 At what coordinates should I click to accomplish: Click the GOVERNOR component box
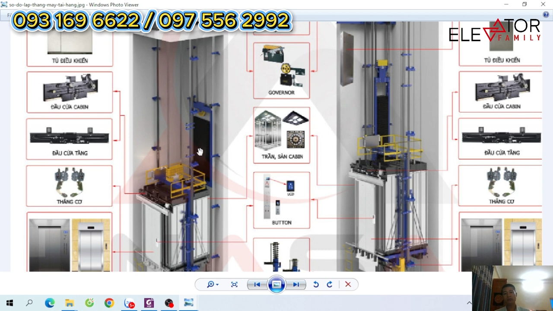281,70
